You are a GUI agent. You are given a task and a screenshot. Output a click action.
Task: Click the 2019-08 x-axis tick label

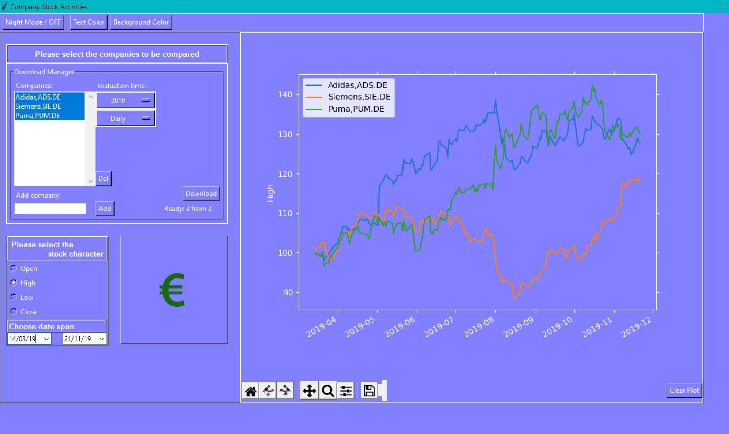pos(479,327)
